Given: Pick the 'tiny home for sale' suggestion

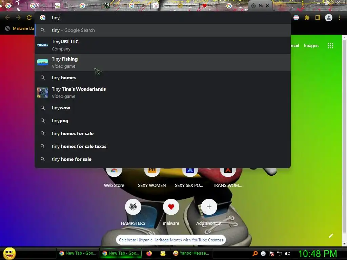Looking at the screenshot, I should [x=163, y=159].
